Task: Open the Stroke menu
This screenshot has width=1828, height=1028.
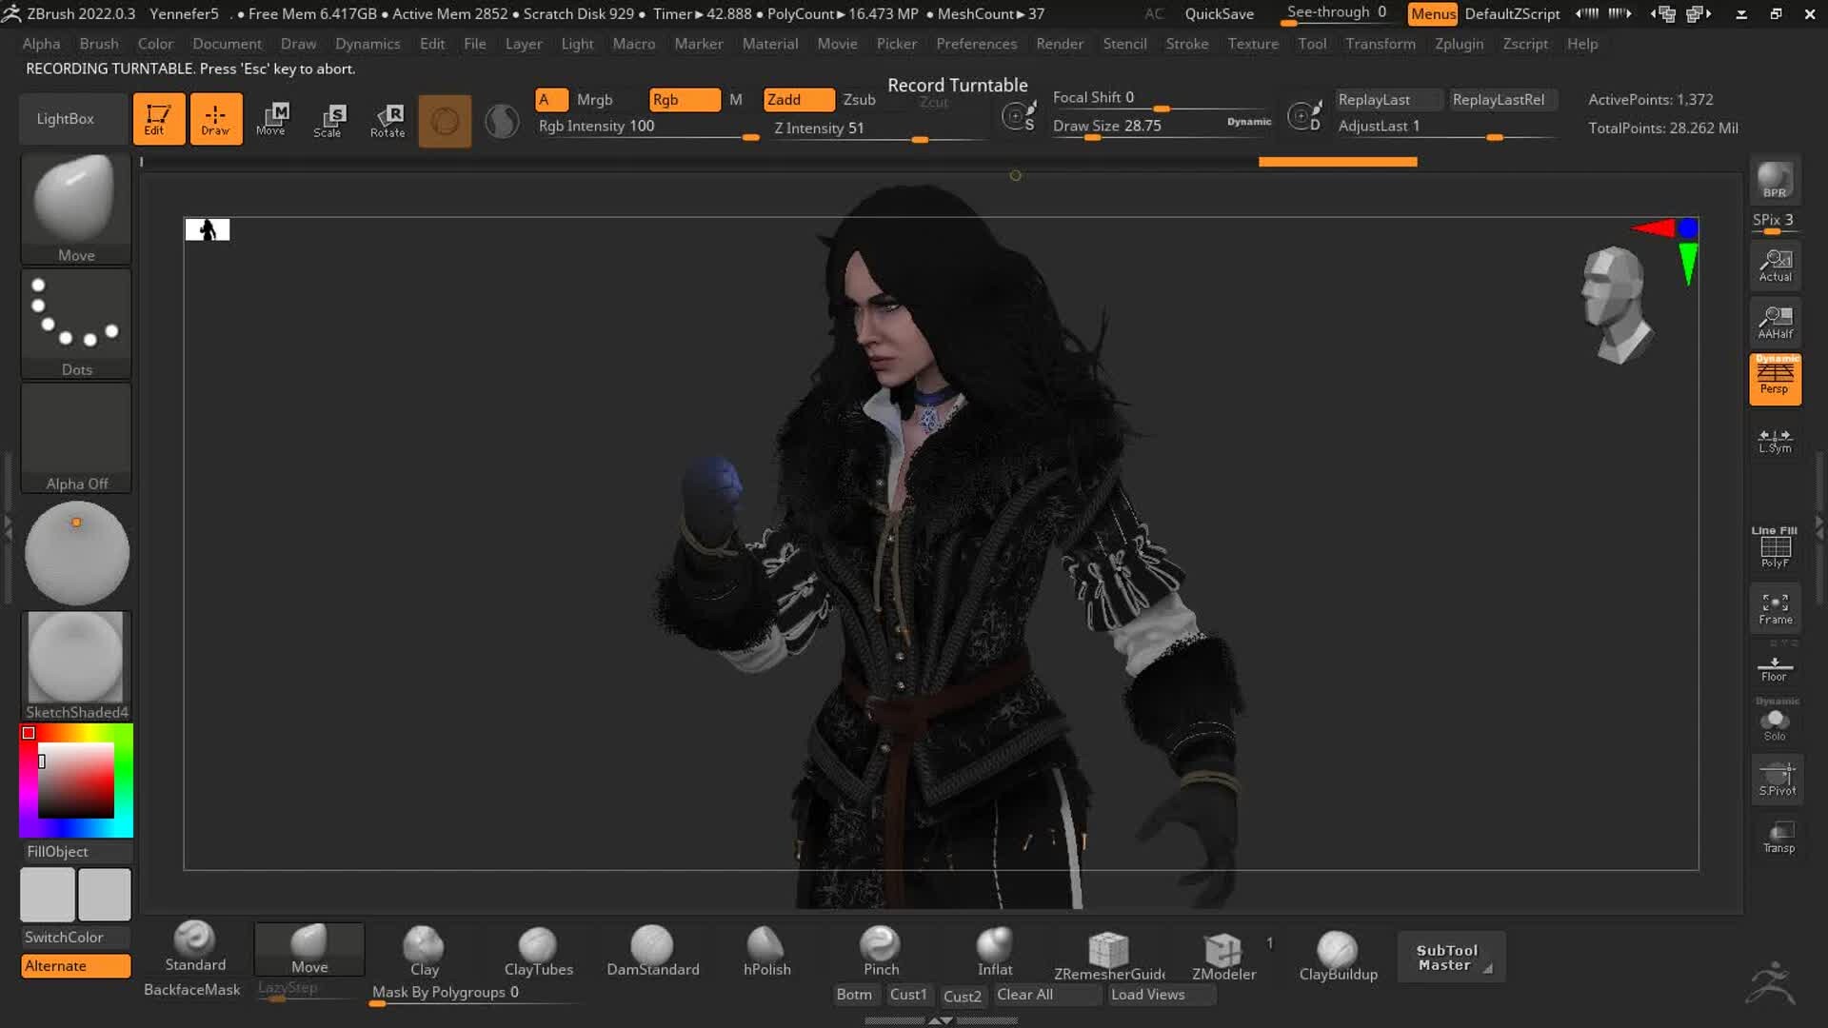Action: [x=1187, y=44]
